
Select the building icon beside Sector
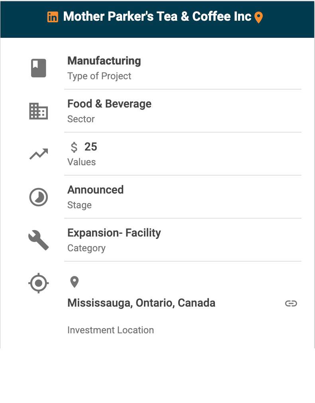click(39, 111)
